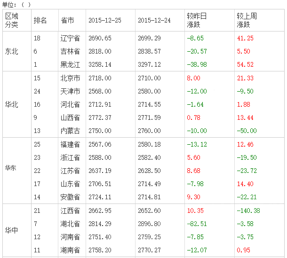
Task: Click the weekly change -23.72
Action: (247, 171)
